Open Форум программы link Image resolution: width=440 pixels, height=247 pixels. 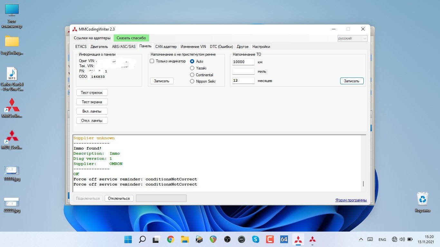coord(351,200)
